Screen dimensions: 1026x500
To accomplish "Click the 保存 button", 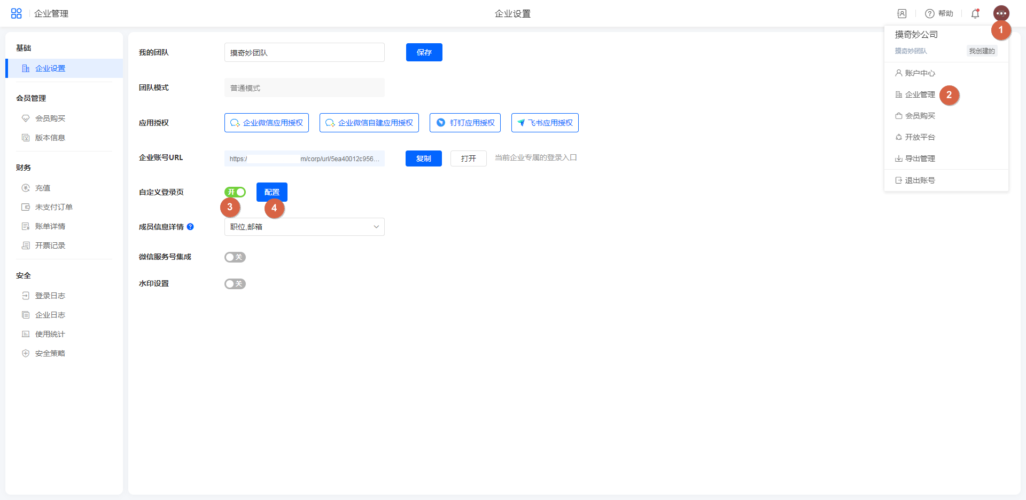I will (x=424, y=52).
